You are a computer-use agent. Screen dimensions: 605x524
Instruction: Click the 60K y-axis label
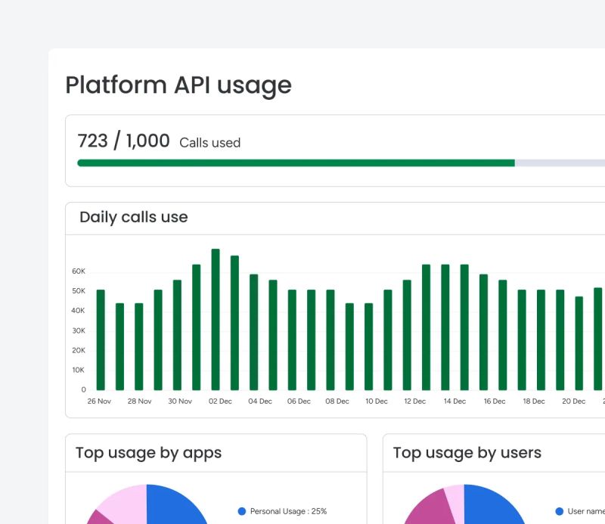78,271
